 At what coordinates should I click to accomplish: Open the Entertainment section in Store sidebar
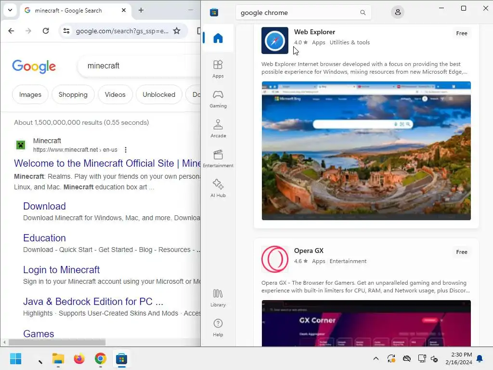[x=218, y=159]
